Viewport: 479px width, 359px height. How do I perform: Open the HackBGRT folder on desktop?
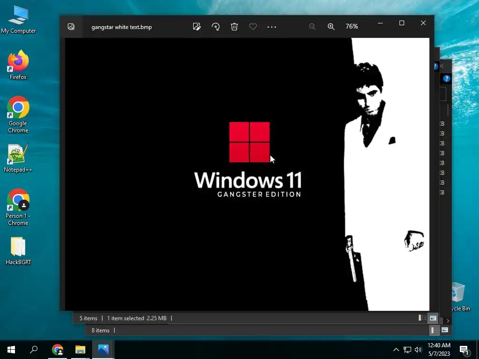(18, 251)
